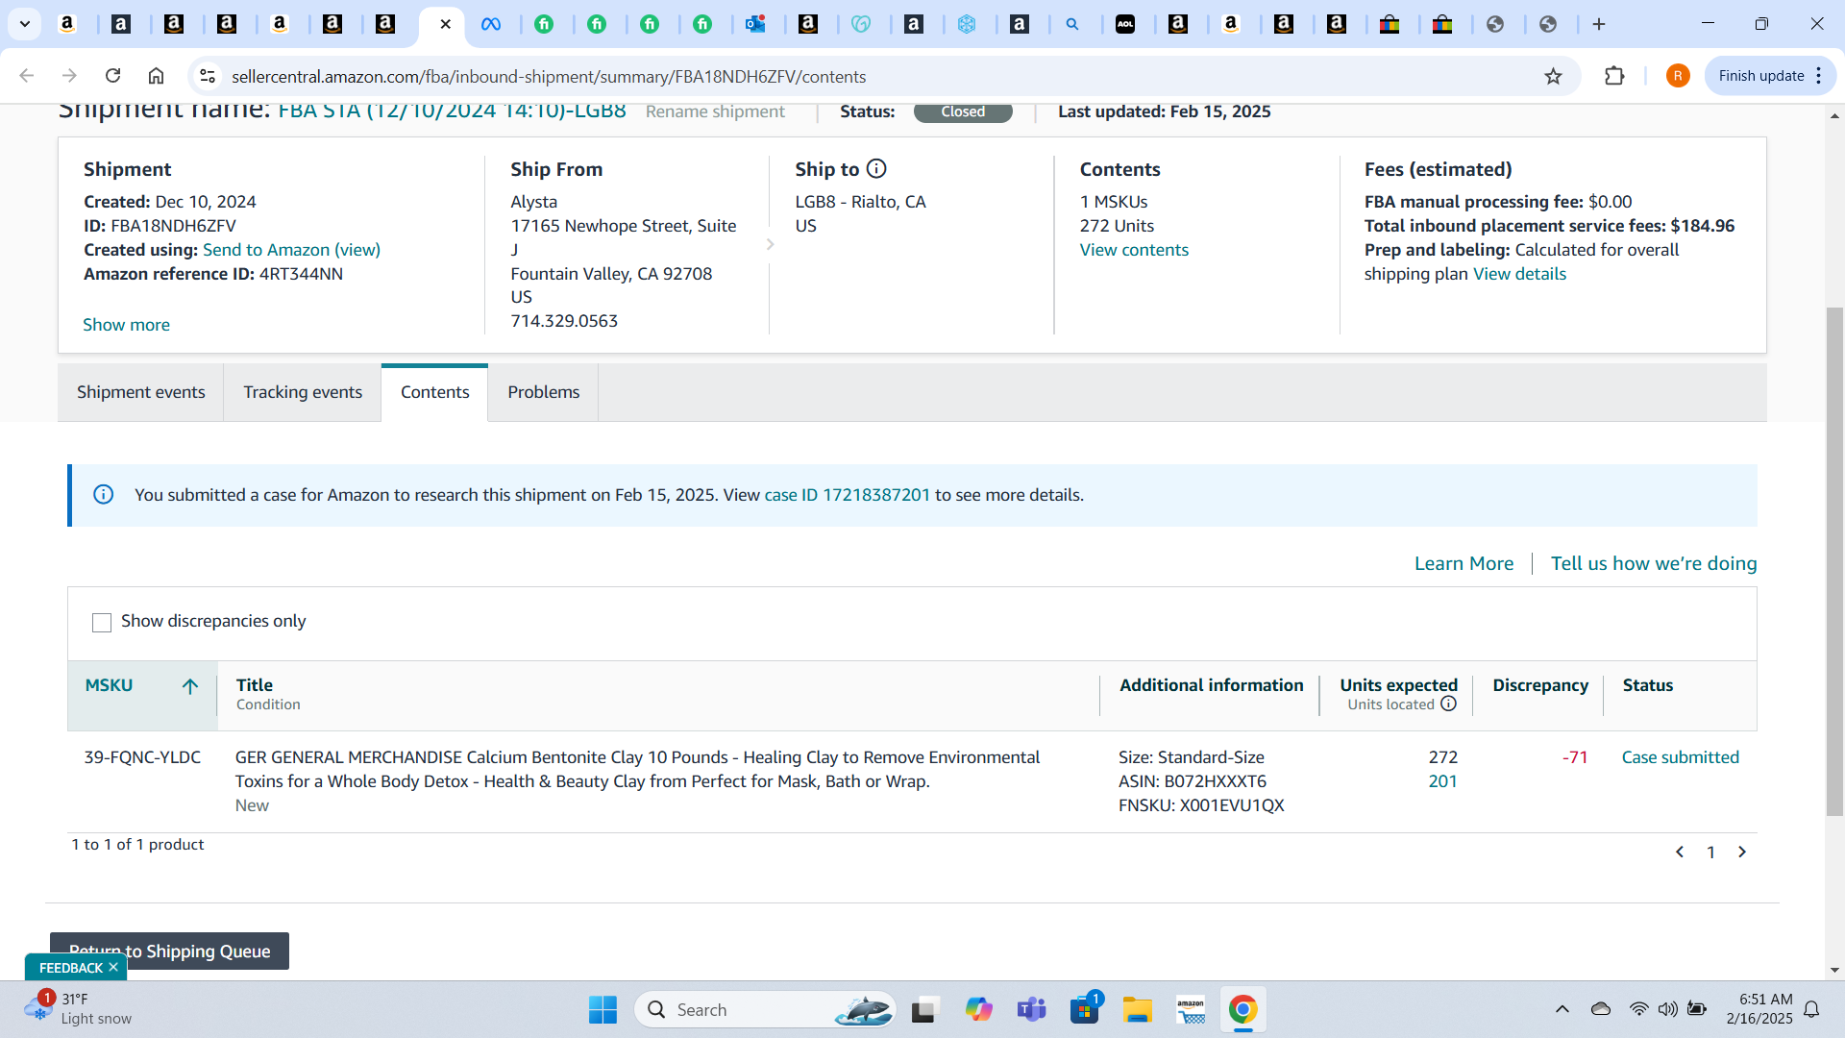
Task: Open the extensions puzzle icon
Action: (1614, 76)
